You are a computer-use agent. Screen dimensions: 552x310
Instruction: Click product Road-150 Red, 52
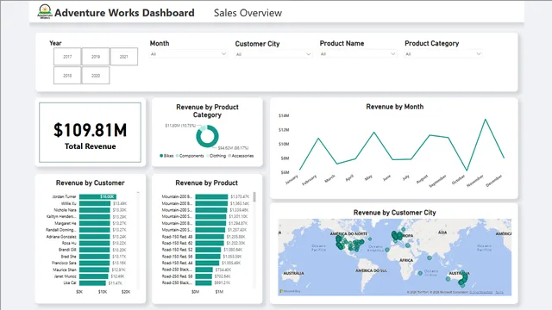[177, 250]
